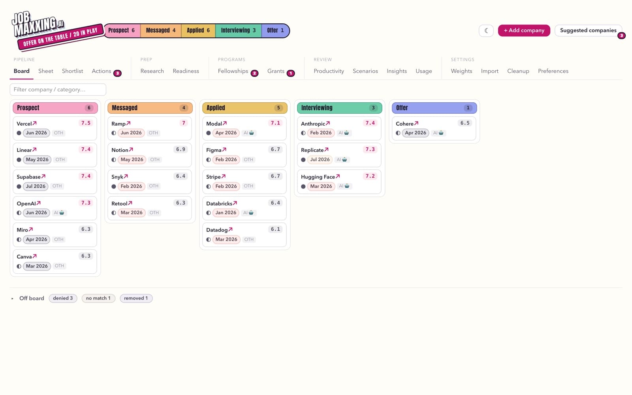The height and width of the screenshot is (395, 632).
Task: Open the Scenarios tab
Action: pyautogui.click(x=365, y=71)
